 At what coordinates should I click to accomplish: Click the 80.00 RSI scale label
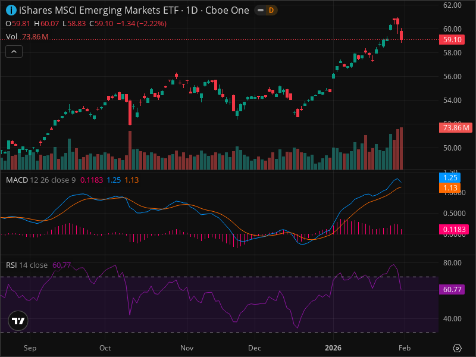click(452, 263)
